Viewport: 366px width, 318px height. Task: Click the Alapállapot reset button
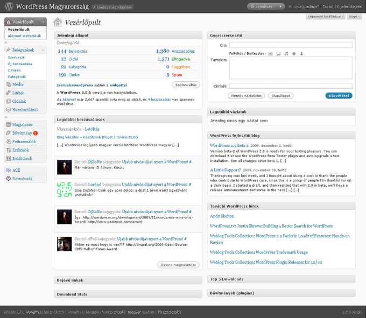[281, 96]
